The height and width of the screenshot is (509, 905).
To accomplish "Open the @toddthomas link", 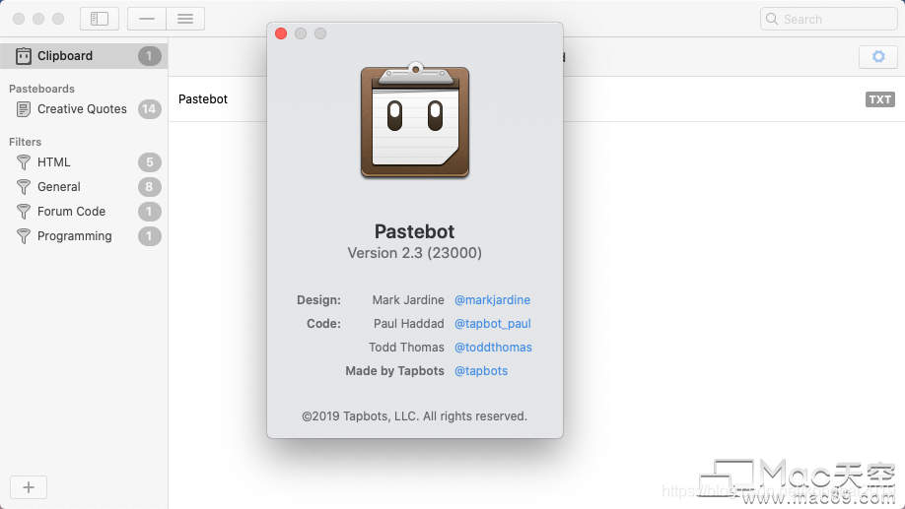I will point(494,347).
